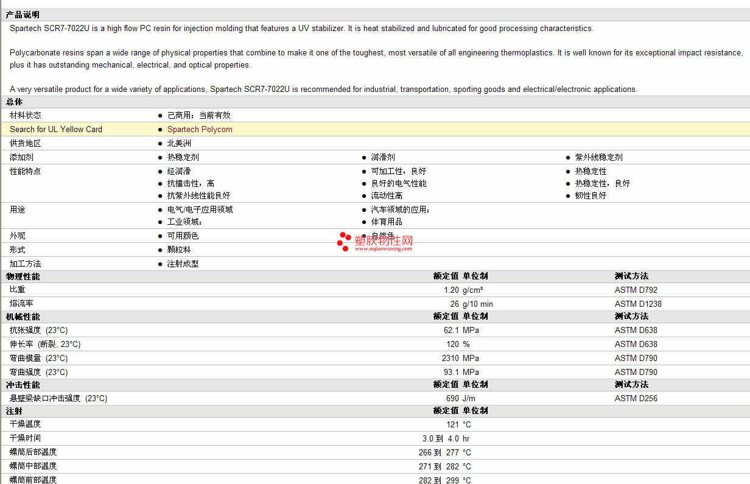Select the 机械性能 section header

pos(23,317)
